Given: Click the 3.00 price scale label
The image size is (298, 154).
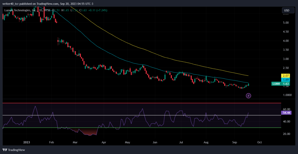Looking at the screenshot, I should coord(286,59).
